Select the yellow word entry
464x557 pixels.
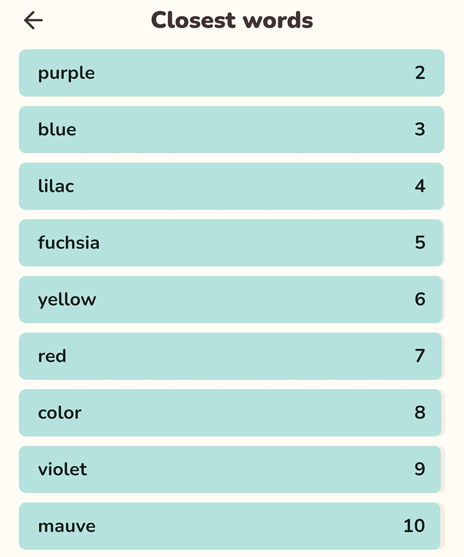[x=230, y=300]
